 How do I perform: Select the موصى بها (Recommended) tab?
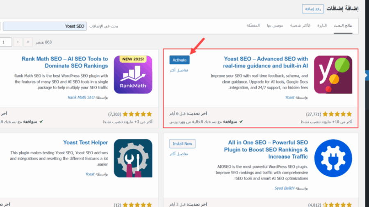(x=275, y=26)
